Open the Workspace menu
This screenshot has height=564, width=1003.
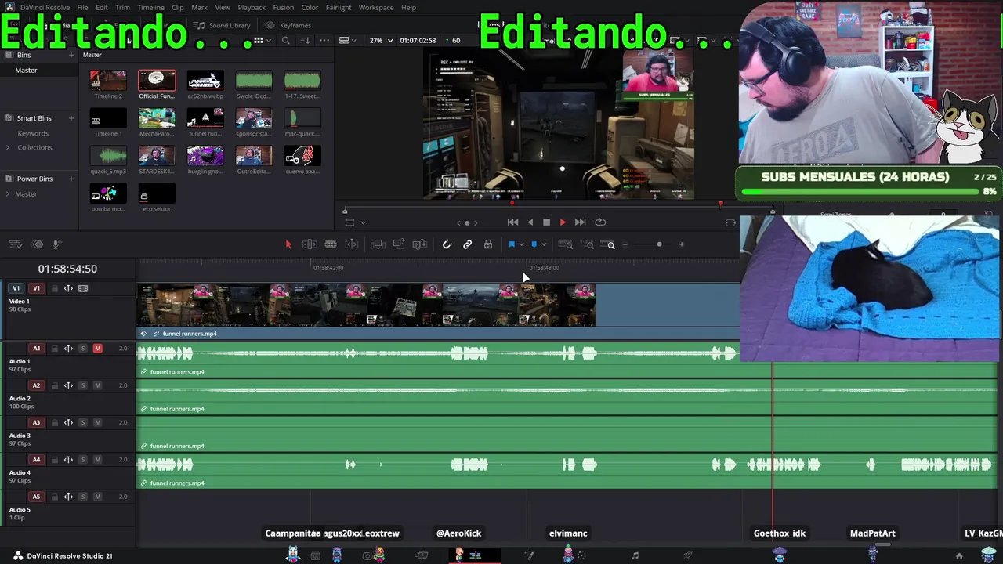[376, 7]
